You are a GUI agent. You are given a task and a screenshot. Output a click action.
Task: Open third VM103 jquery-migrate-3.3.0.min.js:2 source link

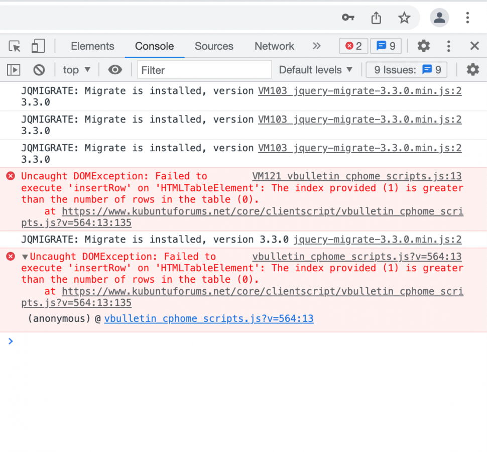[359, 148]
